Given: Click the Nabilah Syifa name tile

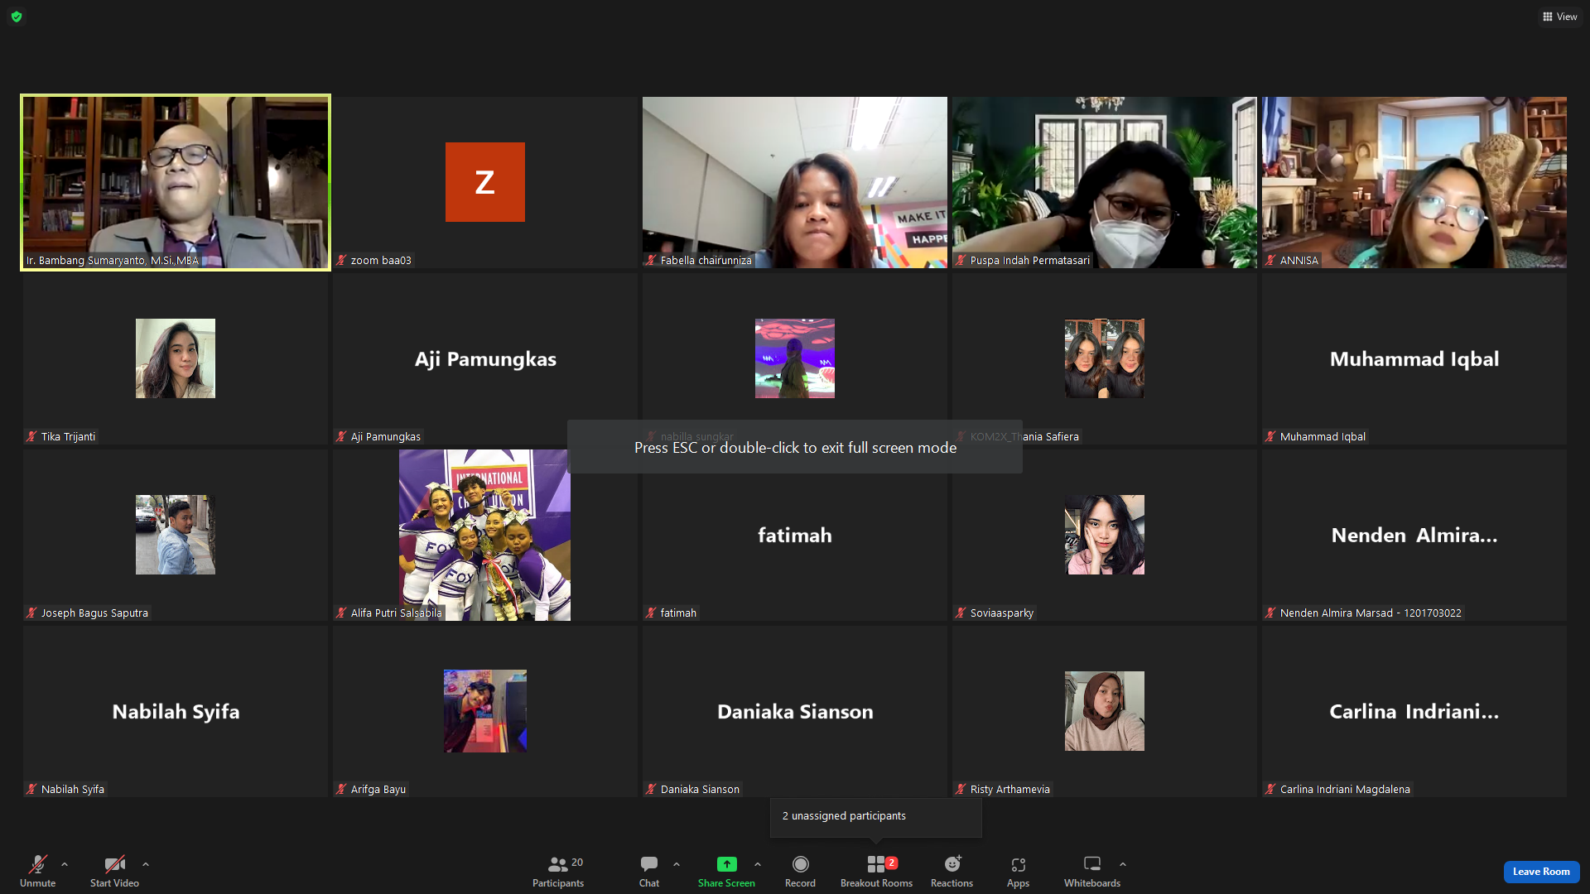Looking at the screenshot, I should (176, 712).
